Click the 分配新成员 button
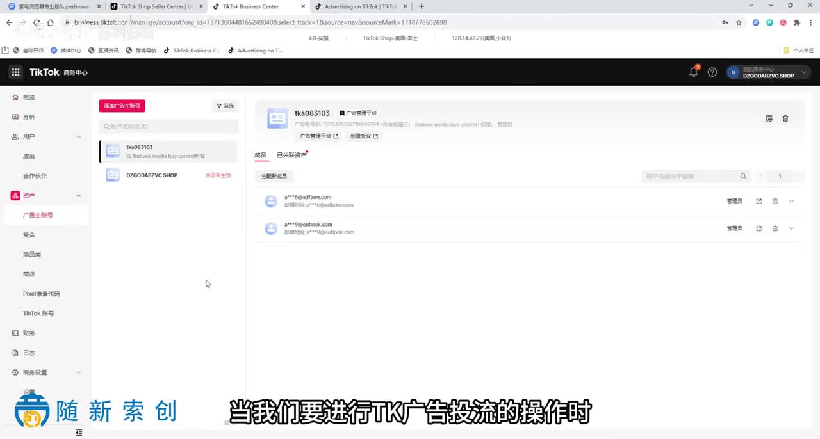The image size is (820, 439). pos(274,176)
